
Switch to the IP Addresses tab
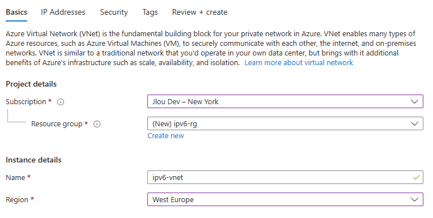pos(63,12)
